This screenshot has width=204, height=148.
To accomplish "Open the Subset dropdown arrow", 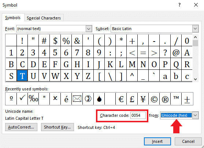I will click(x=195, y=29).
